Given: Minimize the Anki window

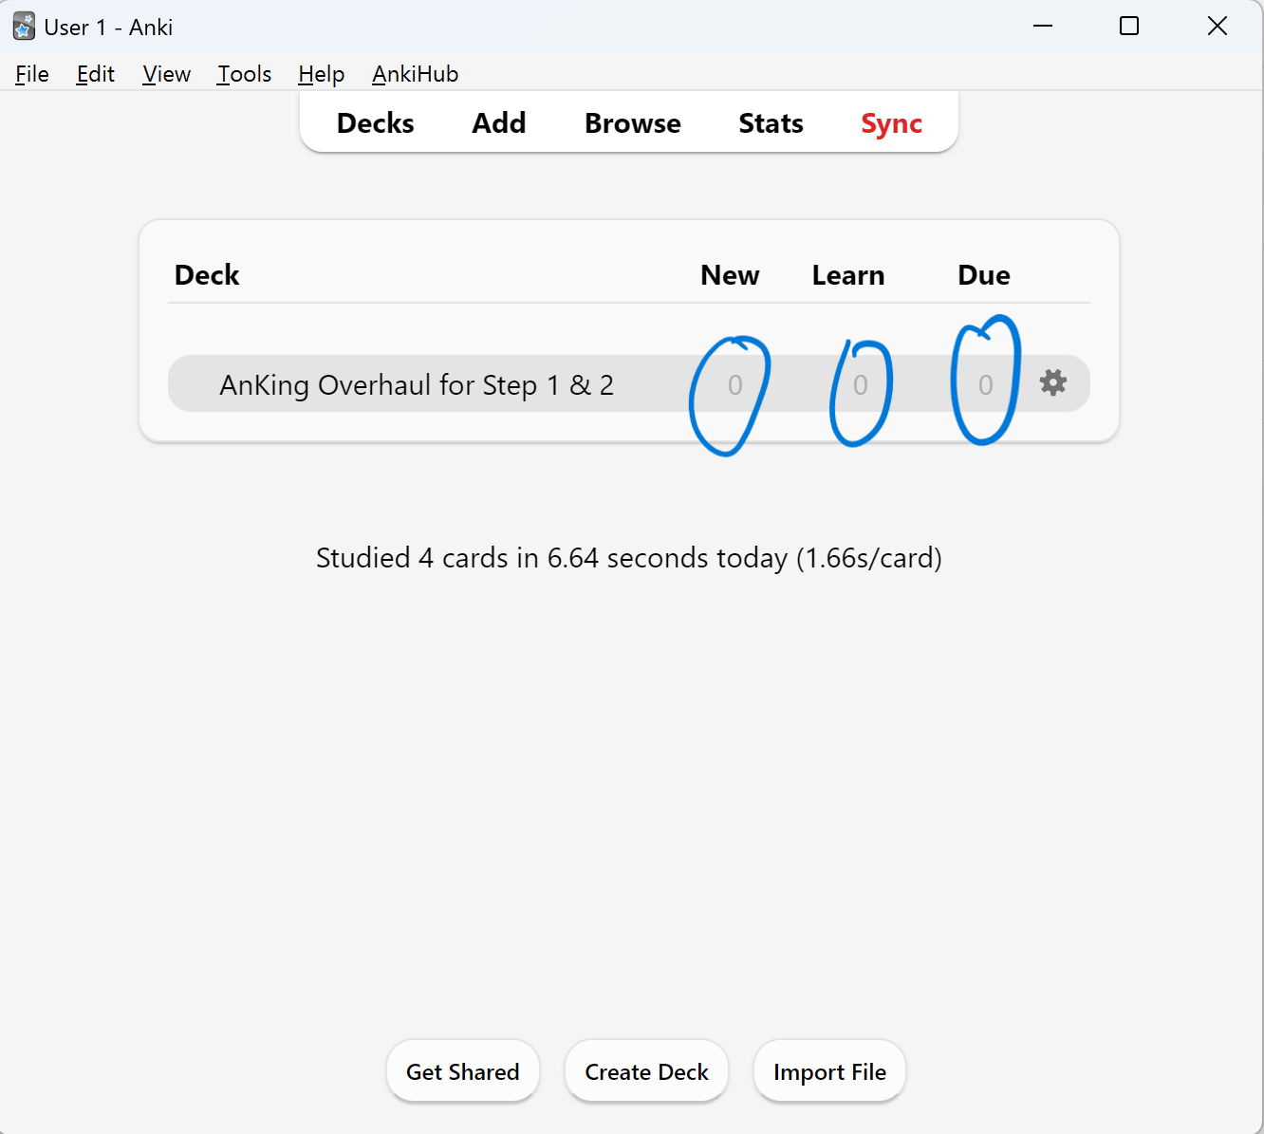Looking at the screenshot, I should (x=1043, y=27).
